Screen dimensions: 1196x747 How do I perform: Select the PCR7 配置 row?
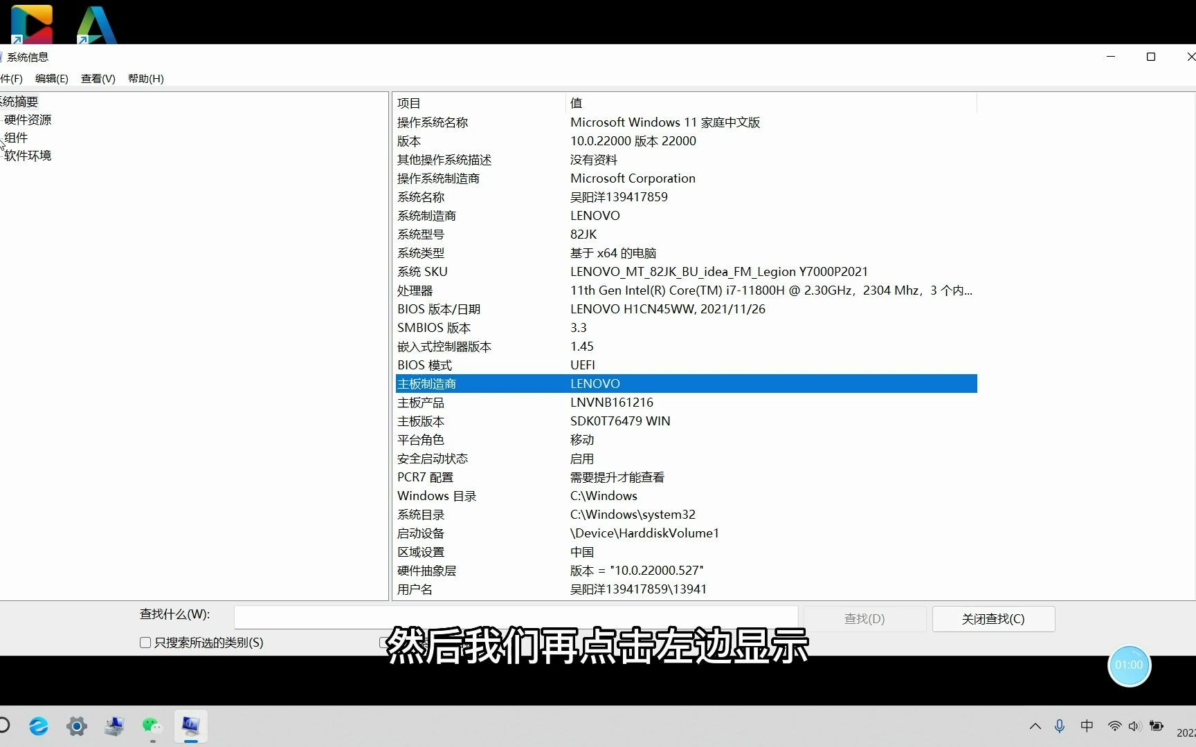(x=686, y=477)
